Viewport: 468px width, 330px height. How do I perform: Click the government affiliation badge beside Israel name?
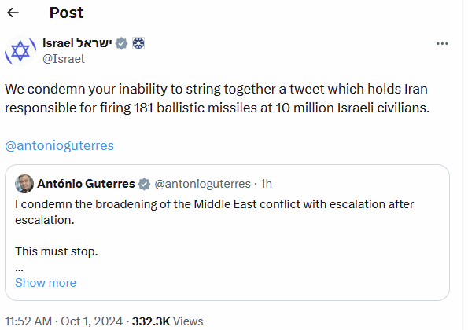coord(138,43)
